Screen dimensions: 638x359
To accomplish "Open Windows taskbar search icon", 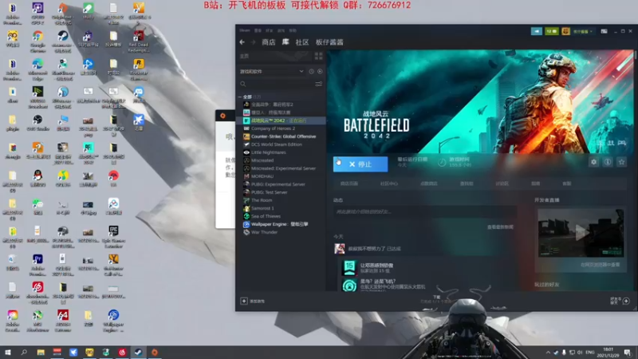I will [x=24, y=352].
